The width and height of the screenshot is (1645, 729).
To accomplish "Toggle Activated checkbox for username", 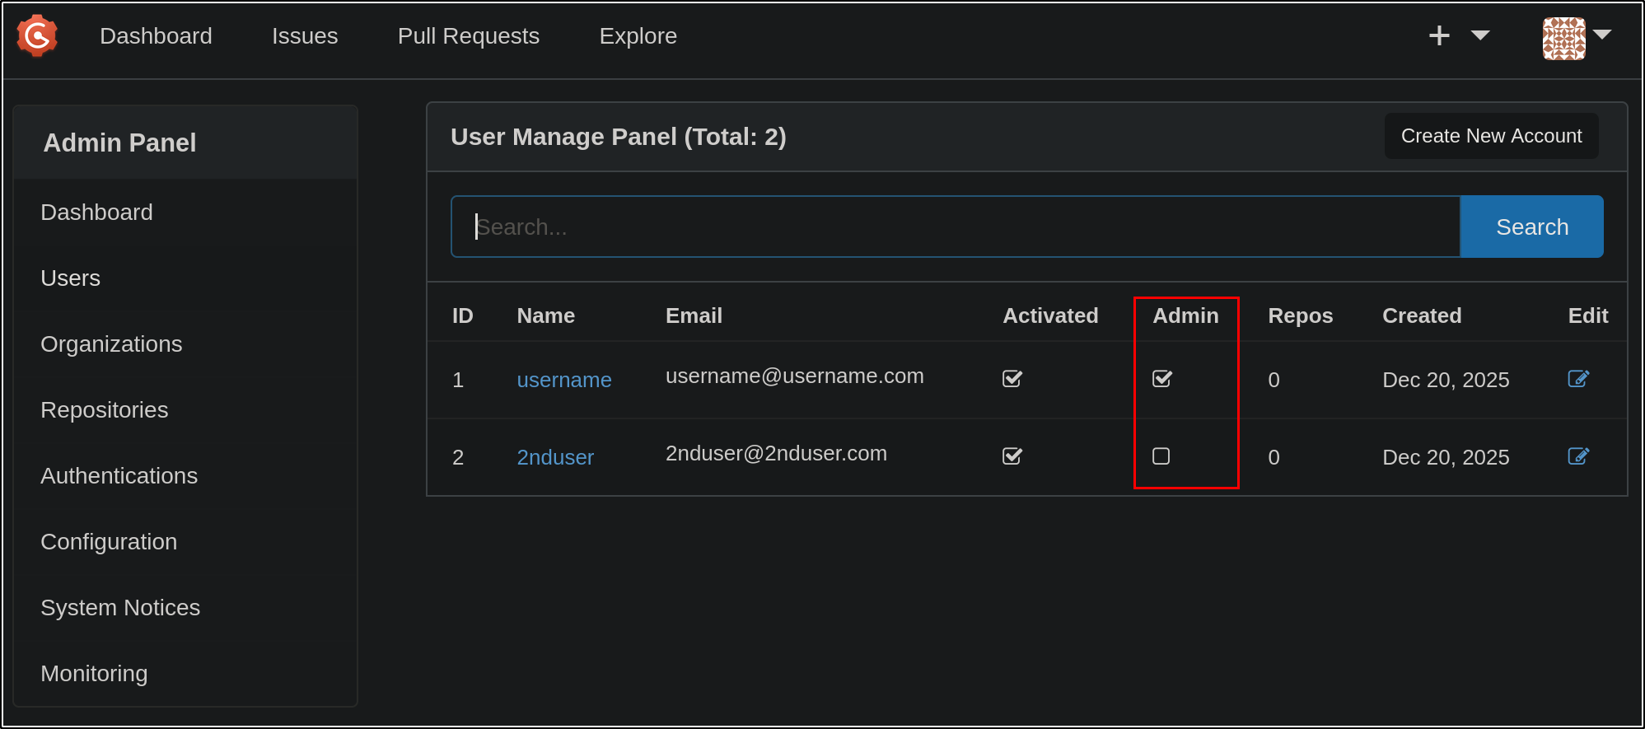I will click(1012, 379).
